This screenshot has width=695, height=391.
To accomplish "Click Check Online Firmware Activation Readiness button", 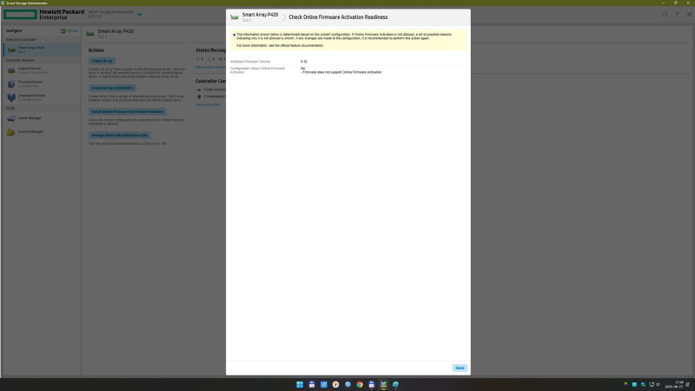I will tap(128, 112).
